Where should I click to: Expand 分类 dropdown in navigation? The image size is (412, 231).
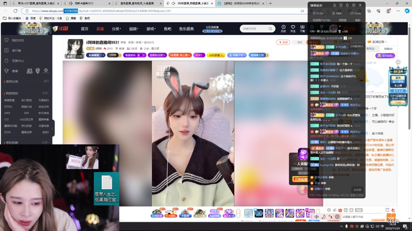point(116,29)
